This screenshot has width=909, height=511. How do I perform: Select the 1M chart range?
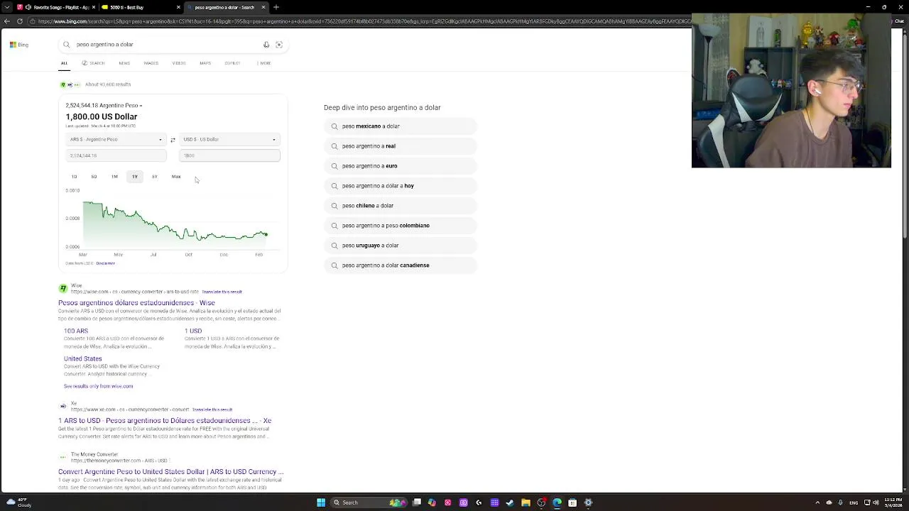(114, 177)
